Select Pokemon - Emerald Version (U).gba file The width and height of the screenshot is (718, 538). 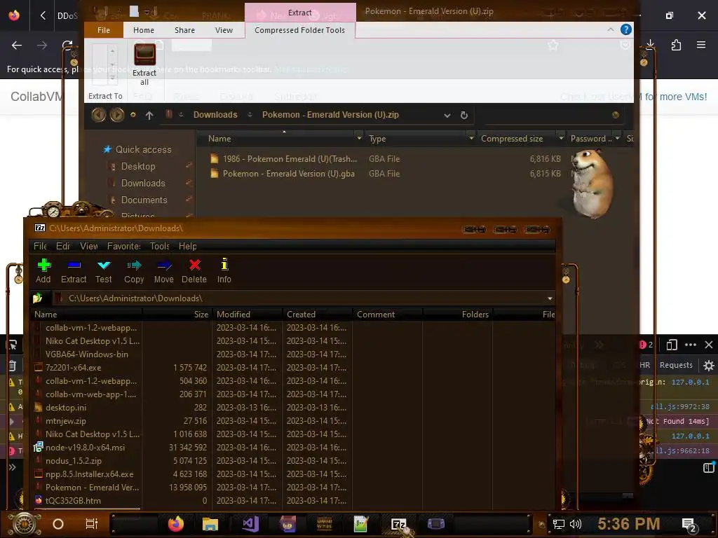pos(288,174)
